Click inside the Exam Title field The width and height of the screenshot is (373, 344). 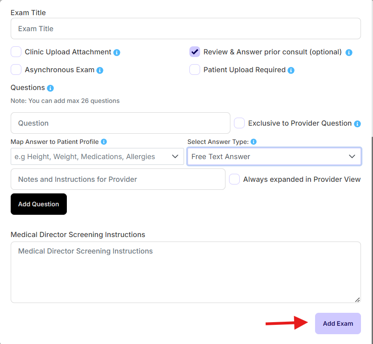tap(185, 28)
